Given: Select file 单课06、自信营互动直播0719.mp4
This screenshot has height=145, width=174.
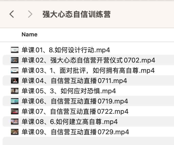Looking at the screenshot, I should pyautogui.click(x=75, y=101).
